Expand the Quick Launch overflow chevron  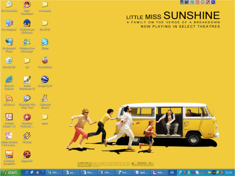pos(43,171)
